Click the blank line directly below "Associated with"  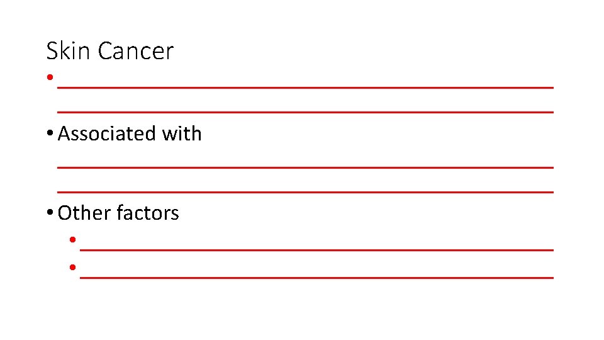point(305,166)
